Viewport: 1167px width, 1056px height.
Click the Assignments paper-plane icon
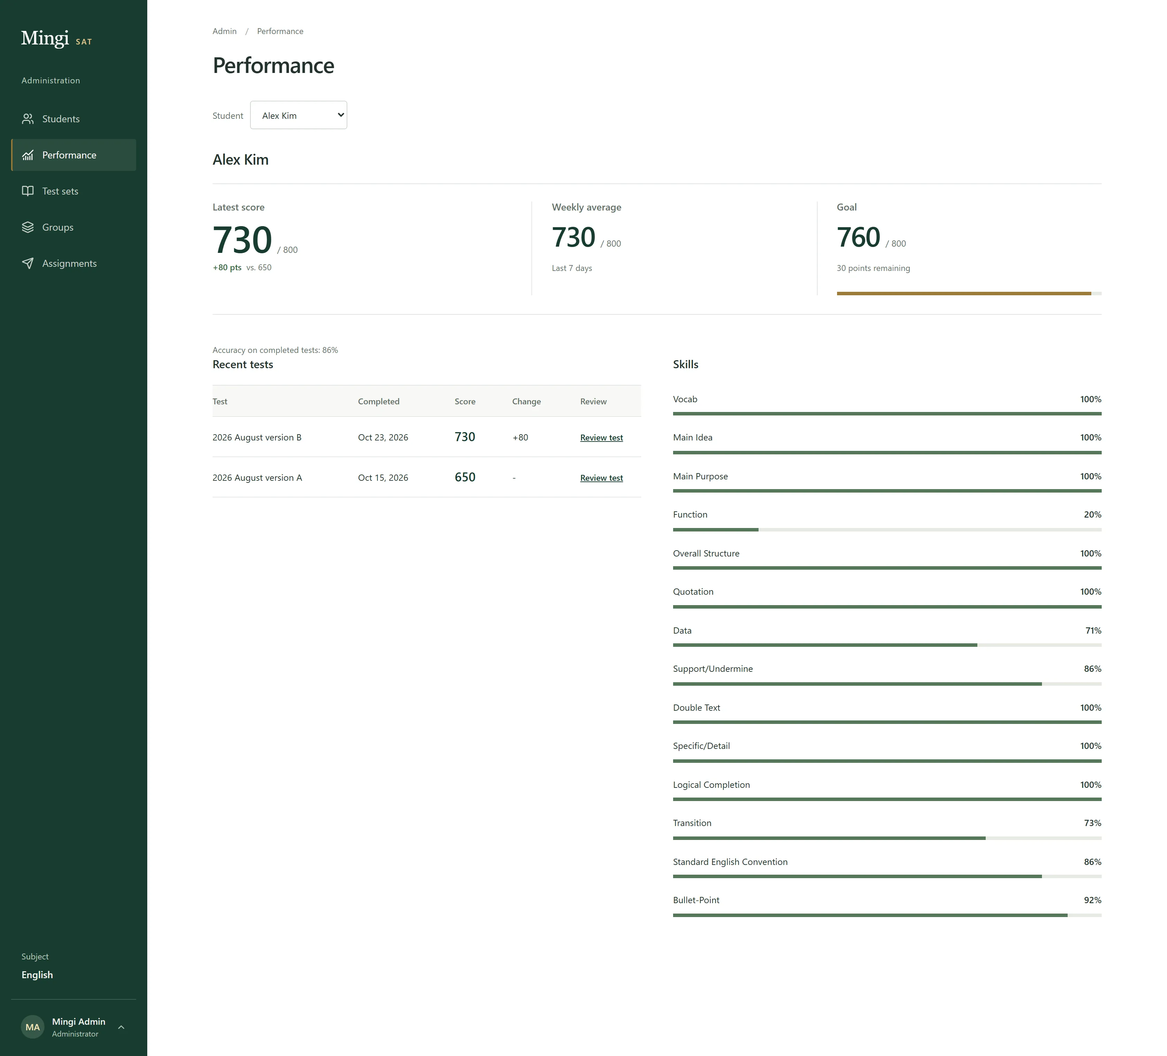tap(28, 263)
